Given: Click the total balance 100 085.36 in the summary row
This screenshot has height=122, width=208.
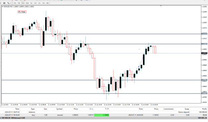Looking at the screenshot, I should point(202,118).
